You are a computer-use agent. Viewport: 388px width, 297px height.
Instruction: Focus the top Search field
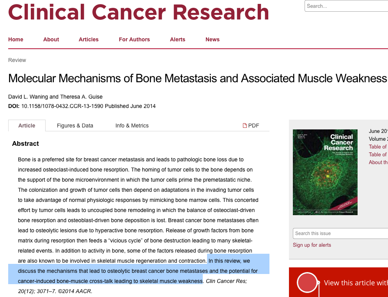tap(345, 6)
